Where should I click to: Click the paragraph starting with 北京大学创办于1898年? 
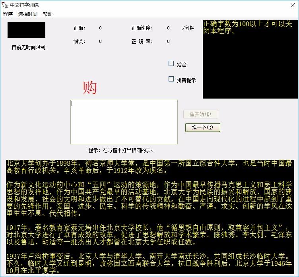(x=149, y=167)
